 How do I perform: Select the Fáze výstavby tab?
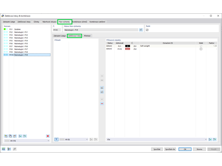(x=65, y=22)
